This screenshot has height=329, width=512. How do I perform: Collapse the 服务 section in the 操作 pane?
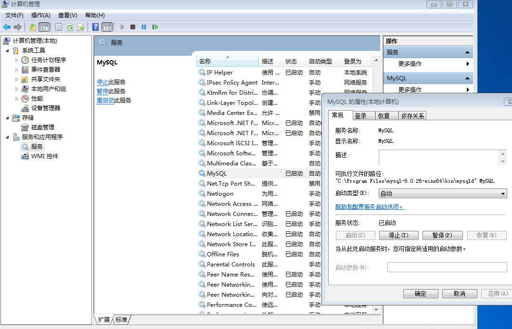point(467,52)
